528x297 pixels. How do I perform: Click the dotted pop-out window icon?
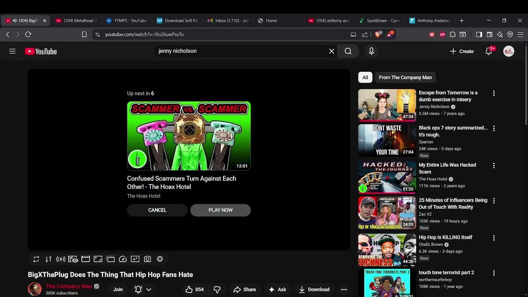pyautogui.click(x=110, y=259)
